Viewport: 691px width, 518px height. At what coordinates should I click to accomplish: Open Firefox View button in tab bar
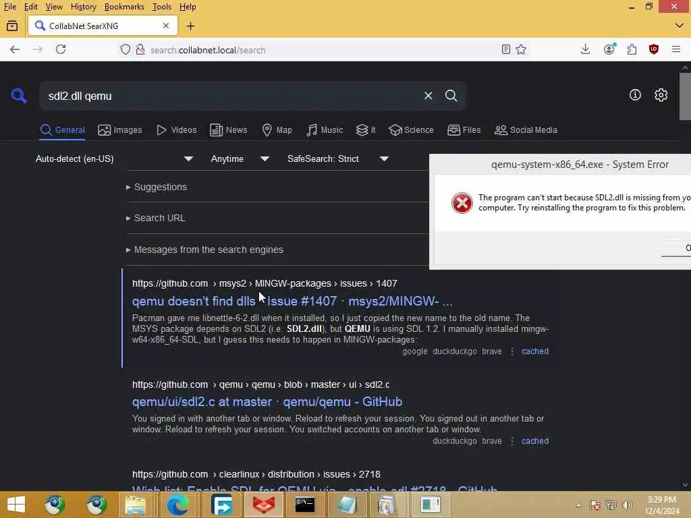pos(12,26)
